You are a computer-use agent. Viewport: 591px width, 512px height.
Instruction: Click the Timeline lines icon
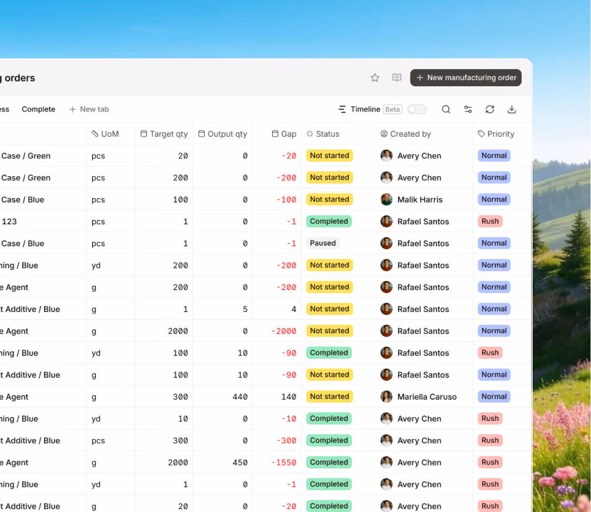pos(342,109)
